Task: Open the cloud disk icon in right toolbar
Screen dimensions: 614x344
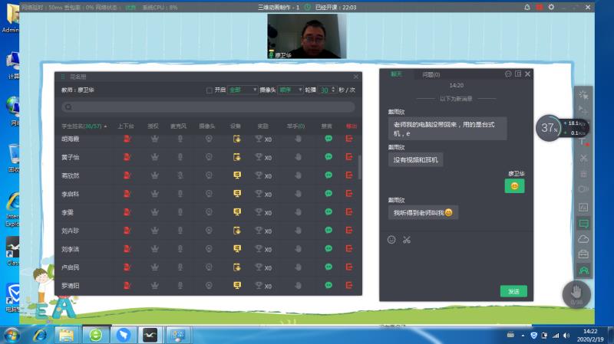Action: click(x=583, y=239)
